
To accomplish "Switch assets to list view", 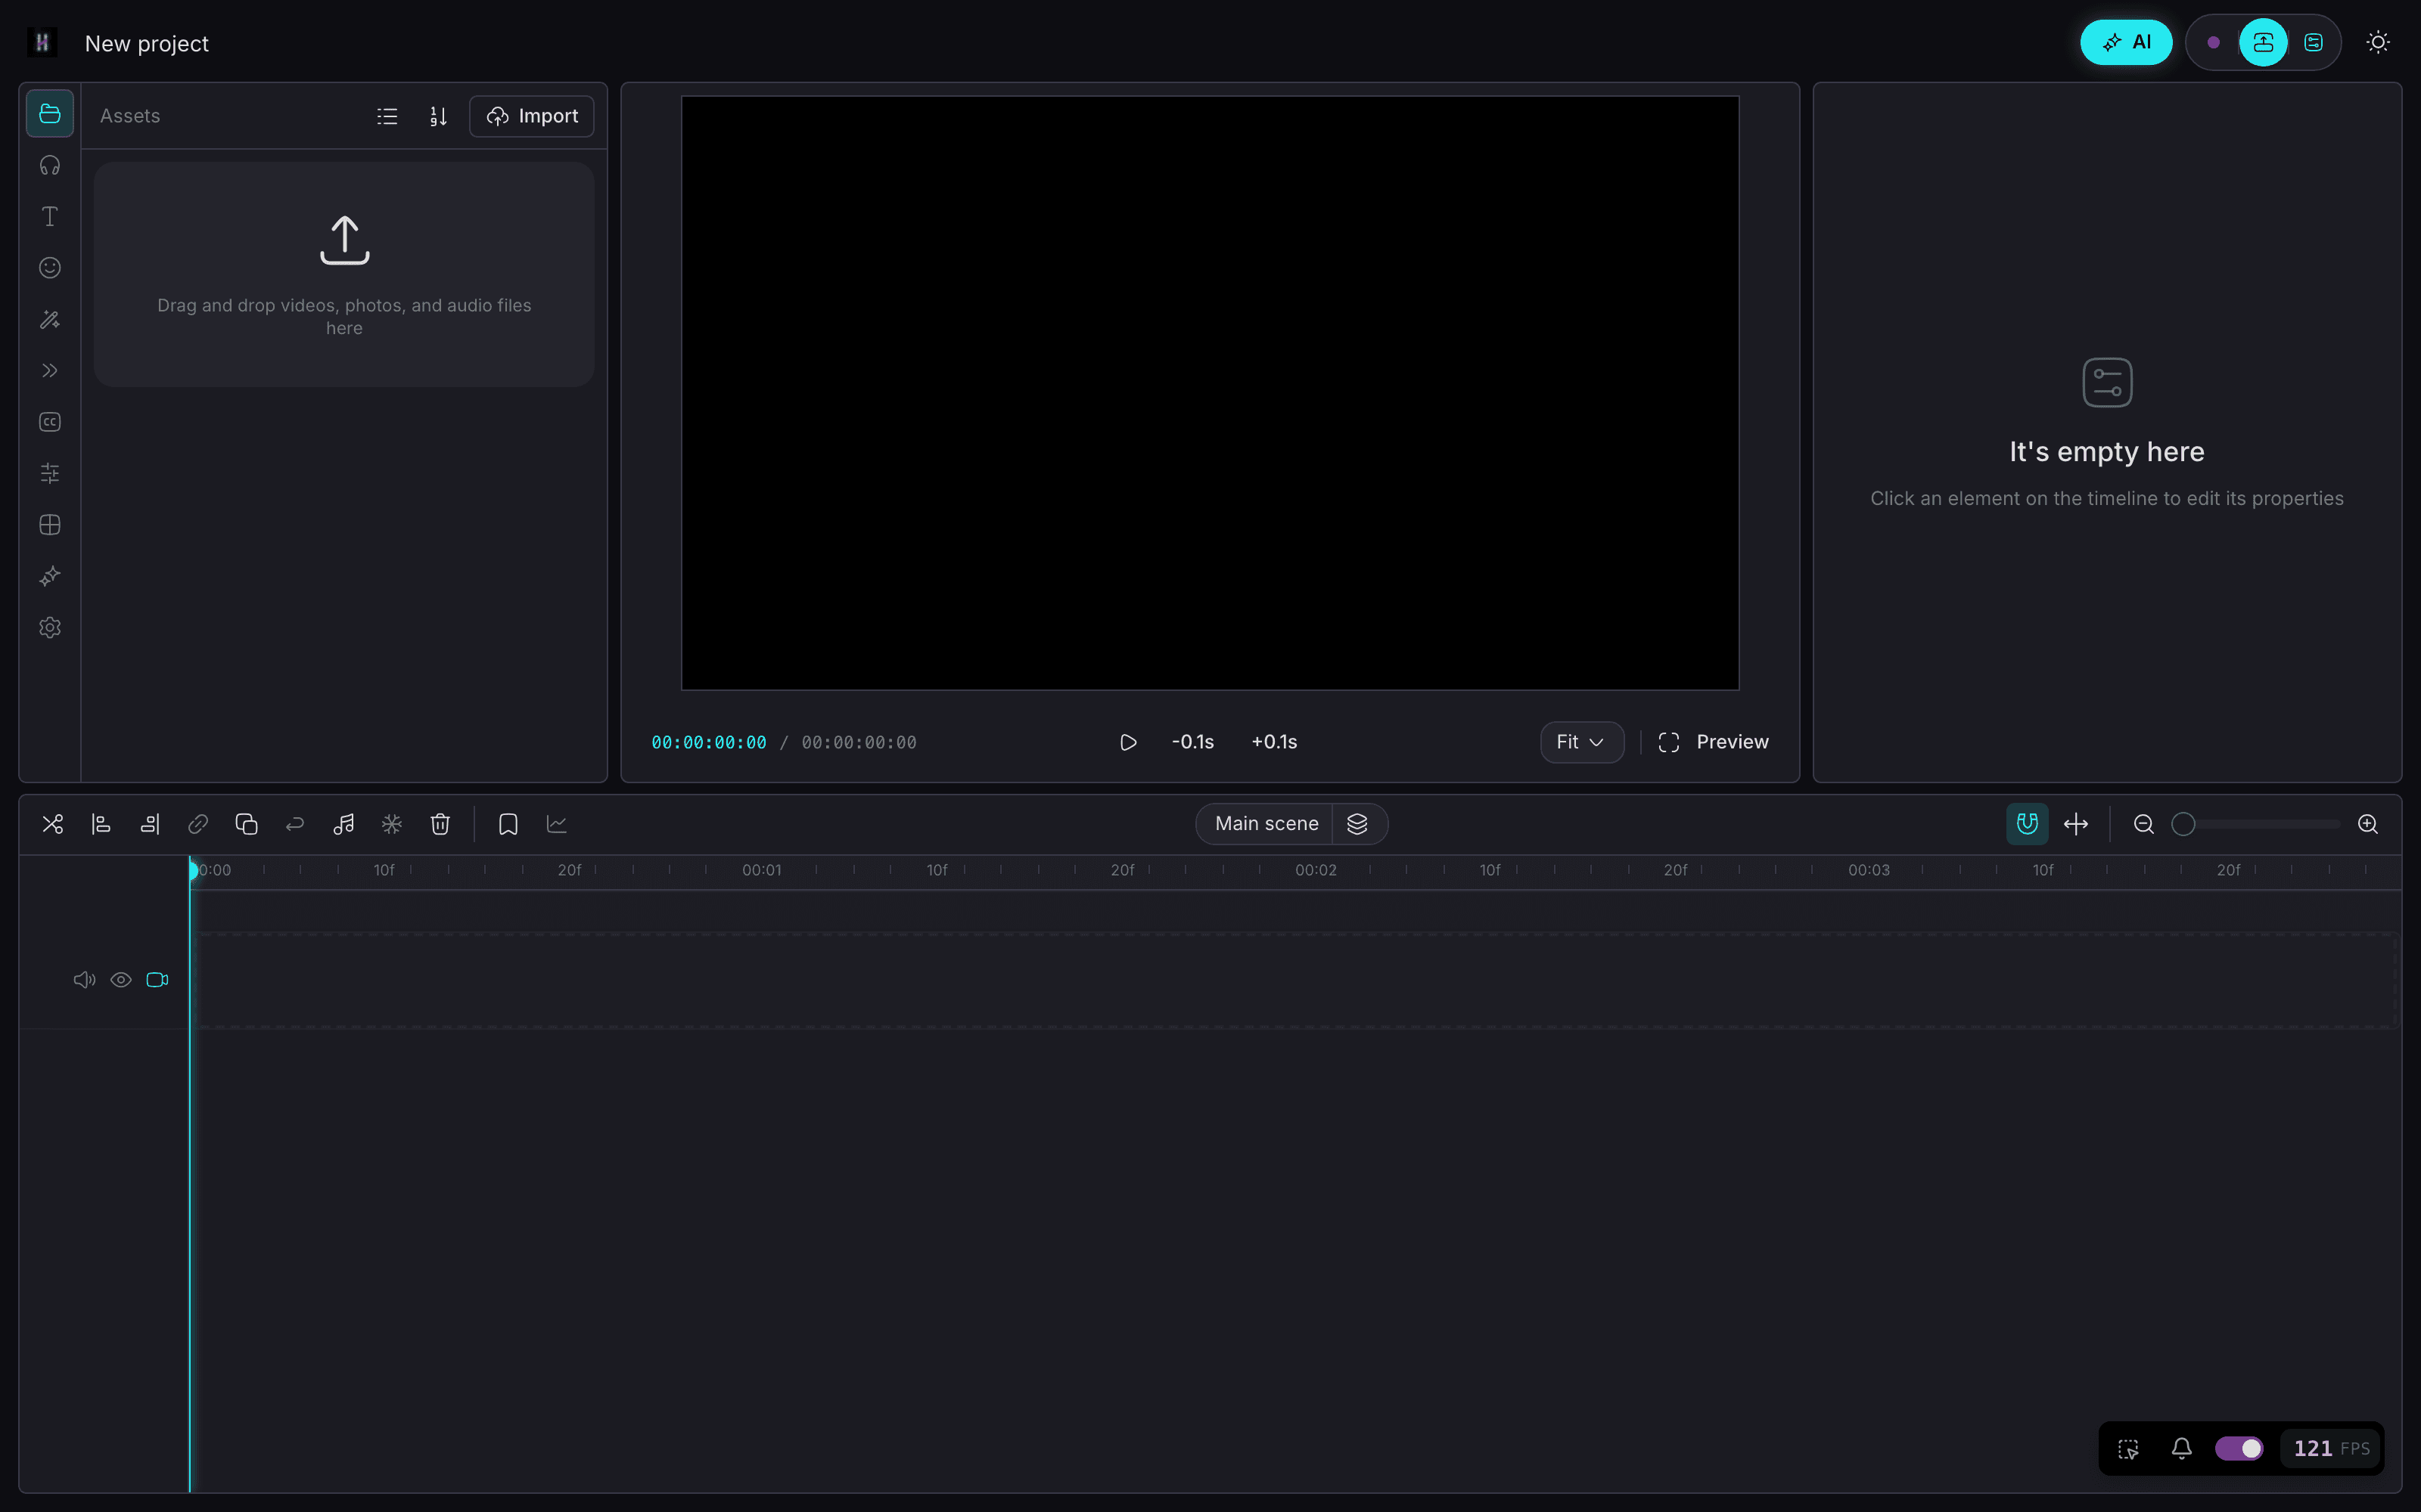I will [387, 116].
